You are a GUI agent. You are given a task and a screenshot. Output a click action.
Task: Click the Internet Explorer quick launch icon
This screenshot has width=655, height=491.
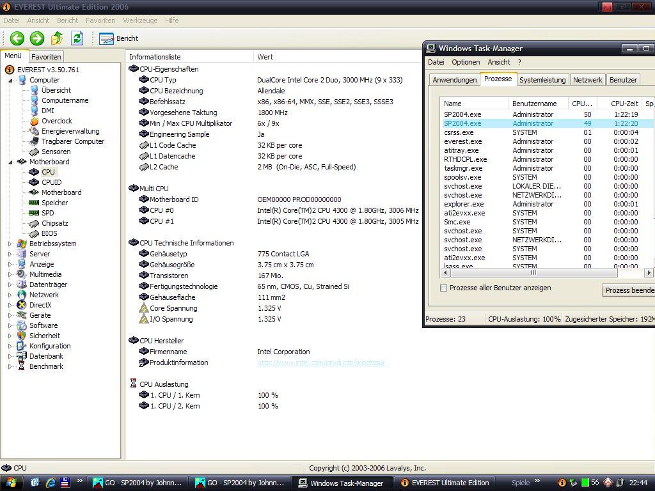[51, 483]
